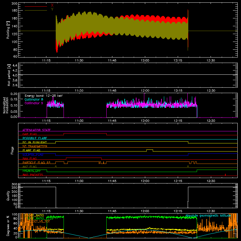This screenshot has height=241, width=241.
Task: Select the GAP_FLAG label
Action: click(x=30, y=134)
